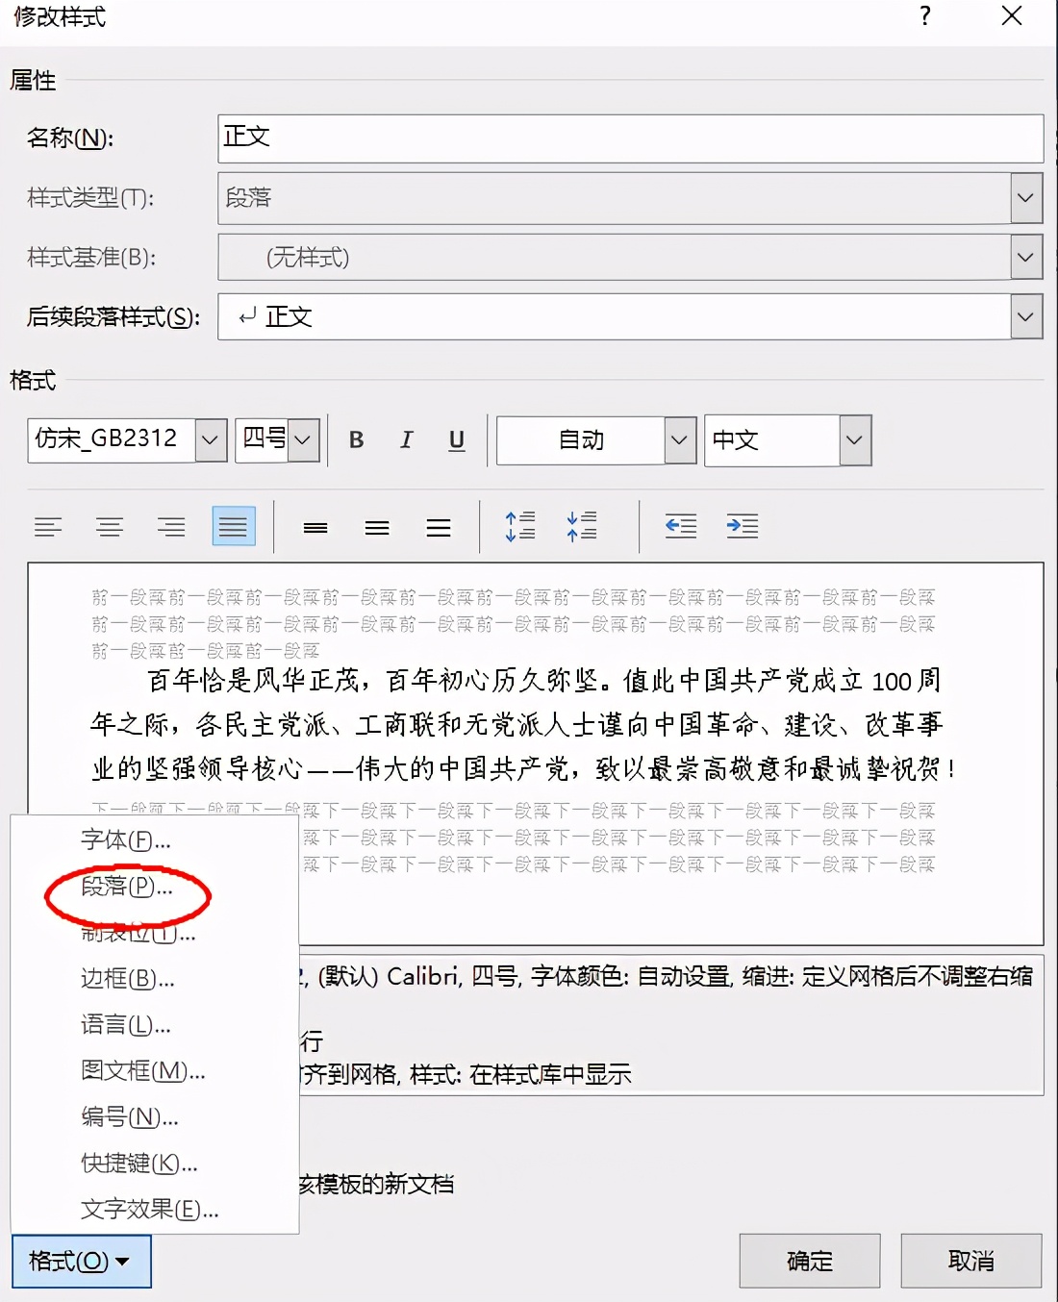
Task: Open the 四号 font size dropdown
Action: (303, 439)
